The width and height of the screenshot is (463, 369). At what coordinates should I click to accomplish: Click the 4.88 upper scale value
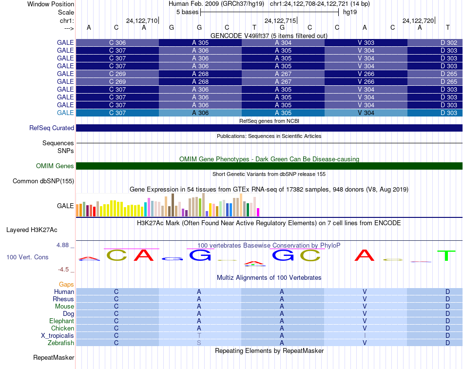[62, 245]
